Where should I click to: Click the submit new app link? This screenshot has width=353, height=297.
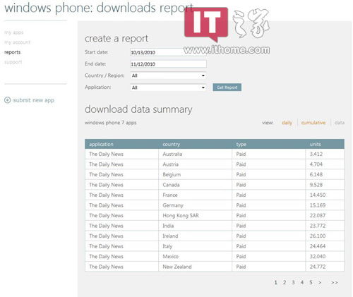[34, 100]
